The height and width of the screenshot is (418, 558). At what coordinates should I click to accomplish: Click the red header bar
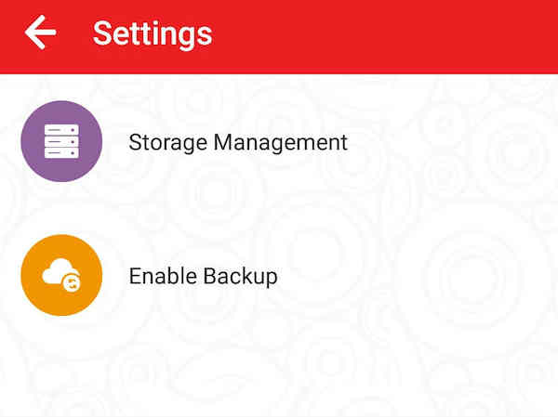pyautogui.click(x=372, y=35)
